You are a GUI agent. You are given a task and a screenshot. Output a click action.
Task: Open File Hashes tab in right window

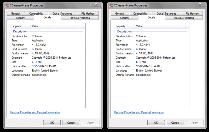pyautogui.click(x=192, y=14)
